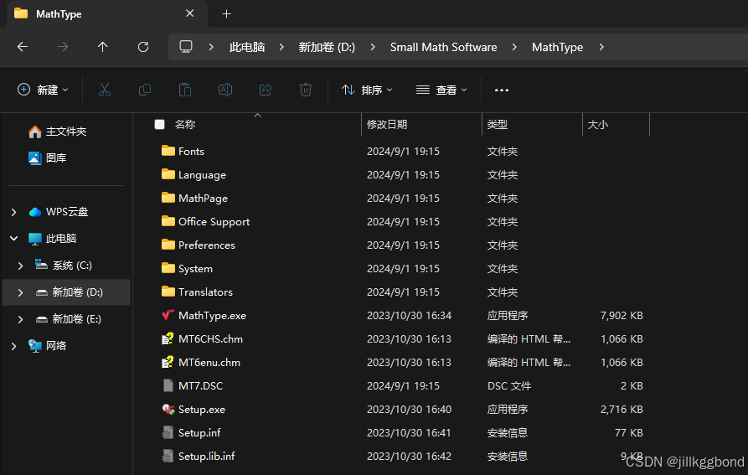Open the 查看 view dropdown
Image resolution: width=748 pixels, height=475 pixels.
click(441, 90)
